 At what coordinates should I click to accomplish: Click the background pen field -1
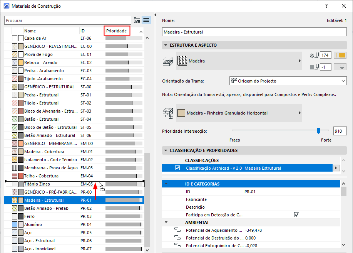(325, 67)
